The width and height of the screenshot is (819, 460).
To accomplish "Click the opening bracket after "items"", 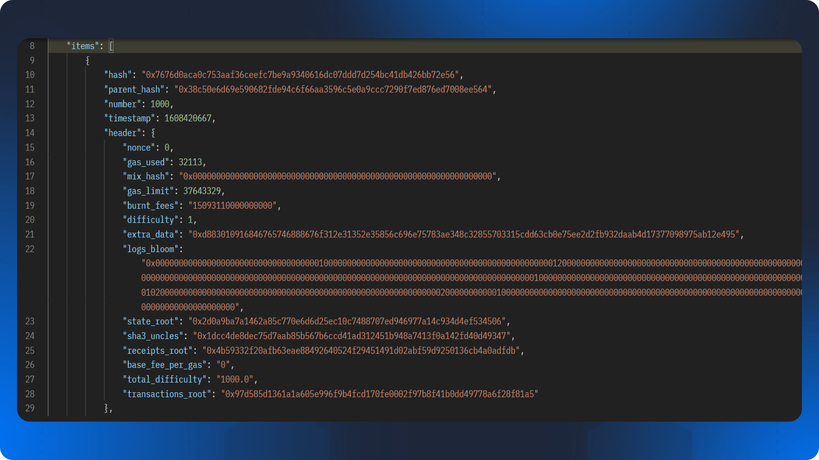I will (x=111, y=46).
